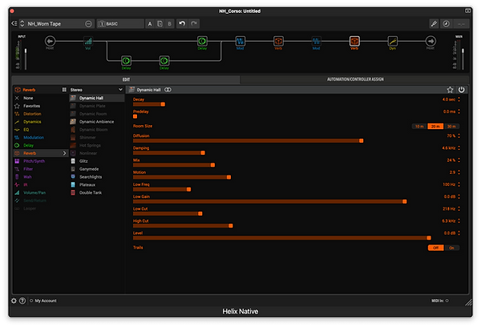
Task: Open the tempo/metronome icon
Action: pos(446,23)
